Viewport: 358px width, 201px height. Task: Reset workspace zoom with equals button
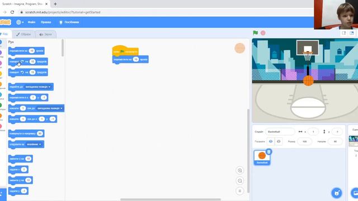coord(240,191)
